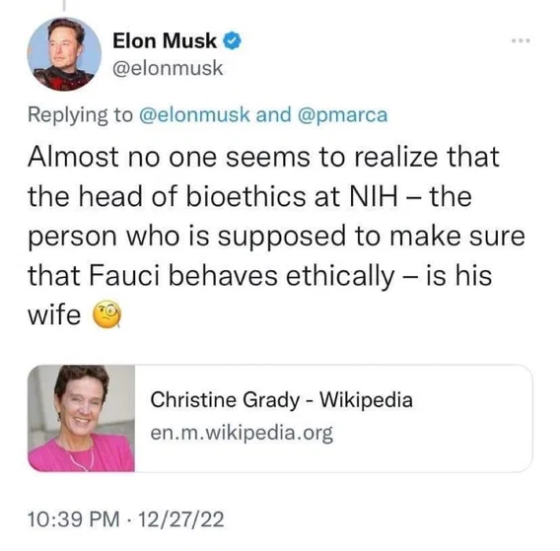Viewport: 560px width, 551px height.
Task: Click the blue verified checkmark badge
Action: point(232,40)
